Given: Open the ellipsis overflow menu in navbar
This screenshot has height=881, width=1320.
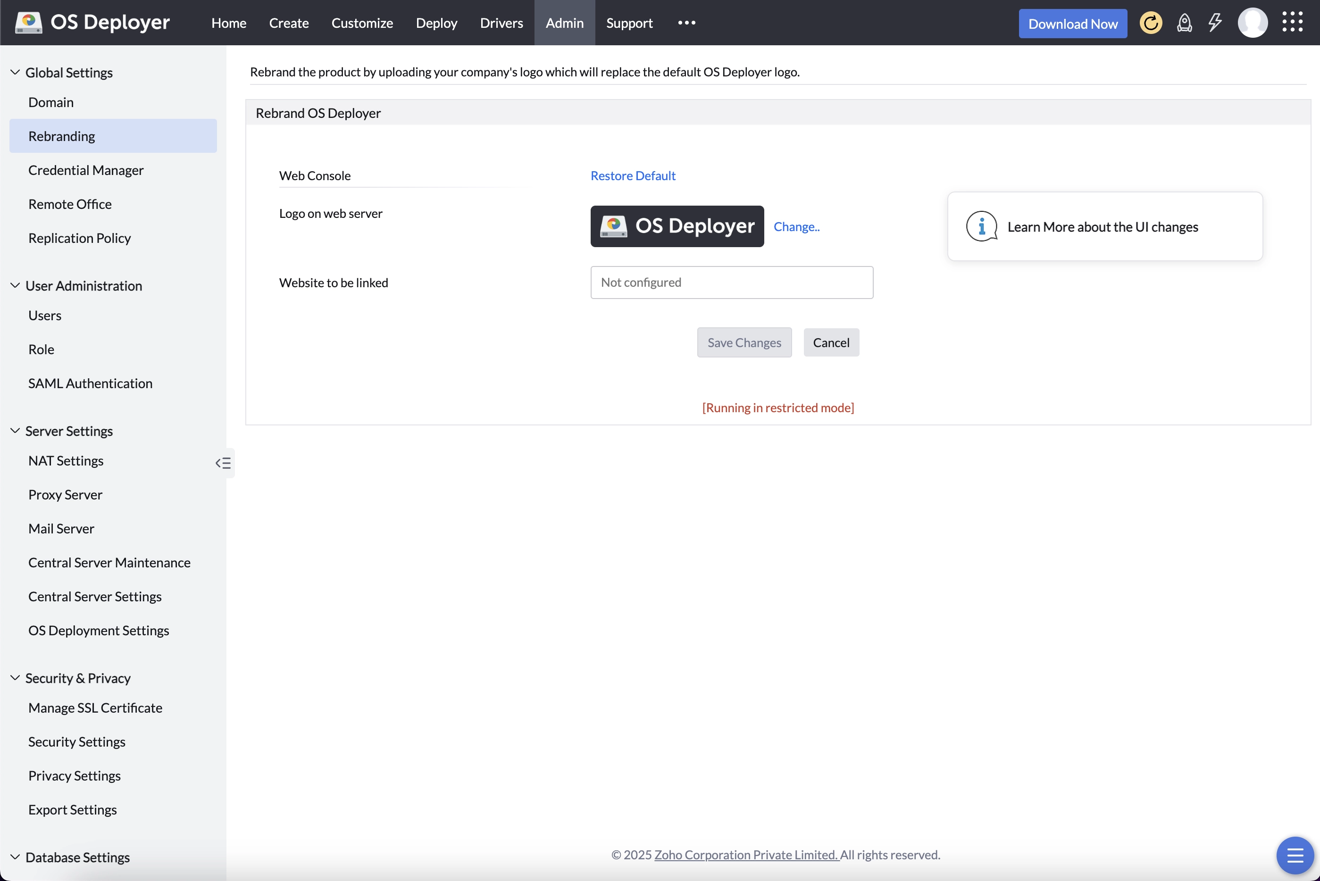Looking at the screenshot, I should click(686, 23).
